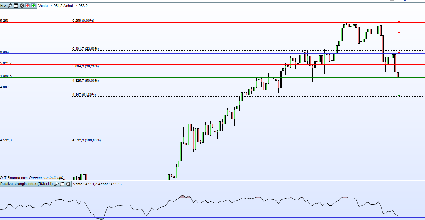Image resolution: width=425 pixels, height=220 pixels.
Task: Remove the RSI indicator panel
Action: (x=68, y=184)
